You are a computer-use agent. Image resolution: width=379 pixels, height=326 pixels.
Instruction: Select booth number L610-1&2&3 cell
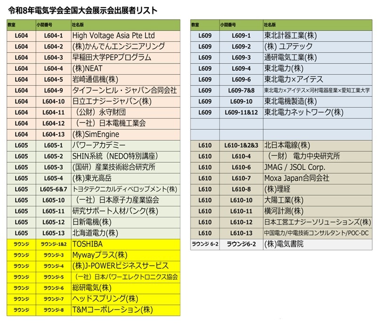pos(241,145)
